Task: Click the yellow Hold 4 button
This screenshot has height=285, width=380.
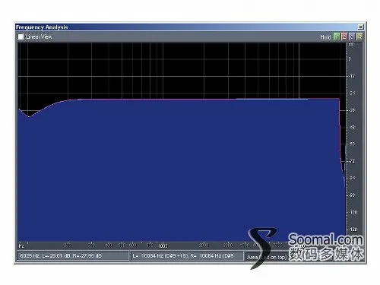Action: (359, 37)
